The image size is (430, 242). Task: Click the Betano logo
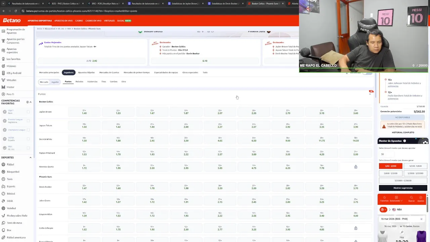pyautogui.click(x=12, y=21)
